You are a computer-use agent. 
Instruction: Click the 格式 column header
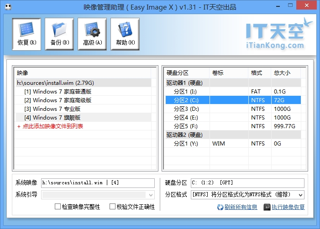pyautogui.click(x=260, y=73)
